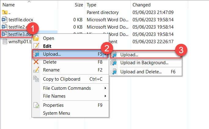Click the Upload and Delete icon
Image resolution: width=209 pixels, height=129 pixels.
coord(114,72)
